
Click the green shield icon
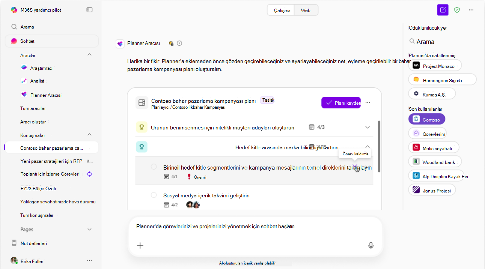coord(457,10)
